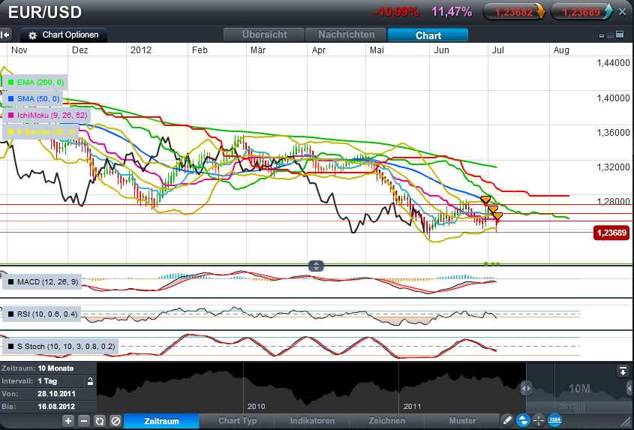Click the lowest orange marker on chart
The width and height of the screenshot is (634, 430).
[x=497, y=216]
